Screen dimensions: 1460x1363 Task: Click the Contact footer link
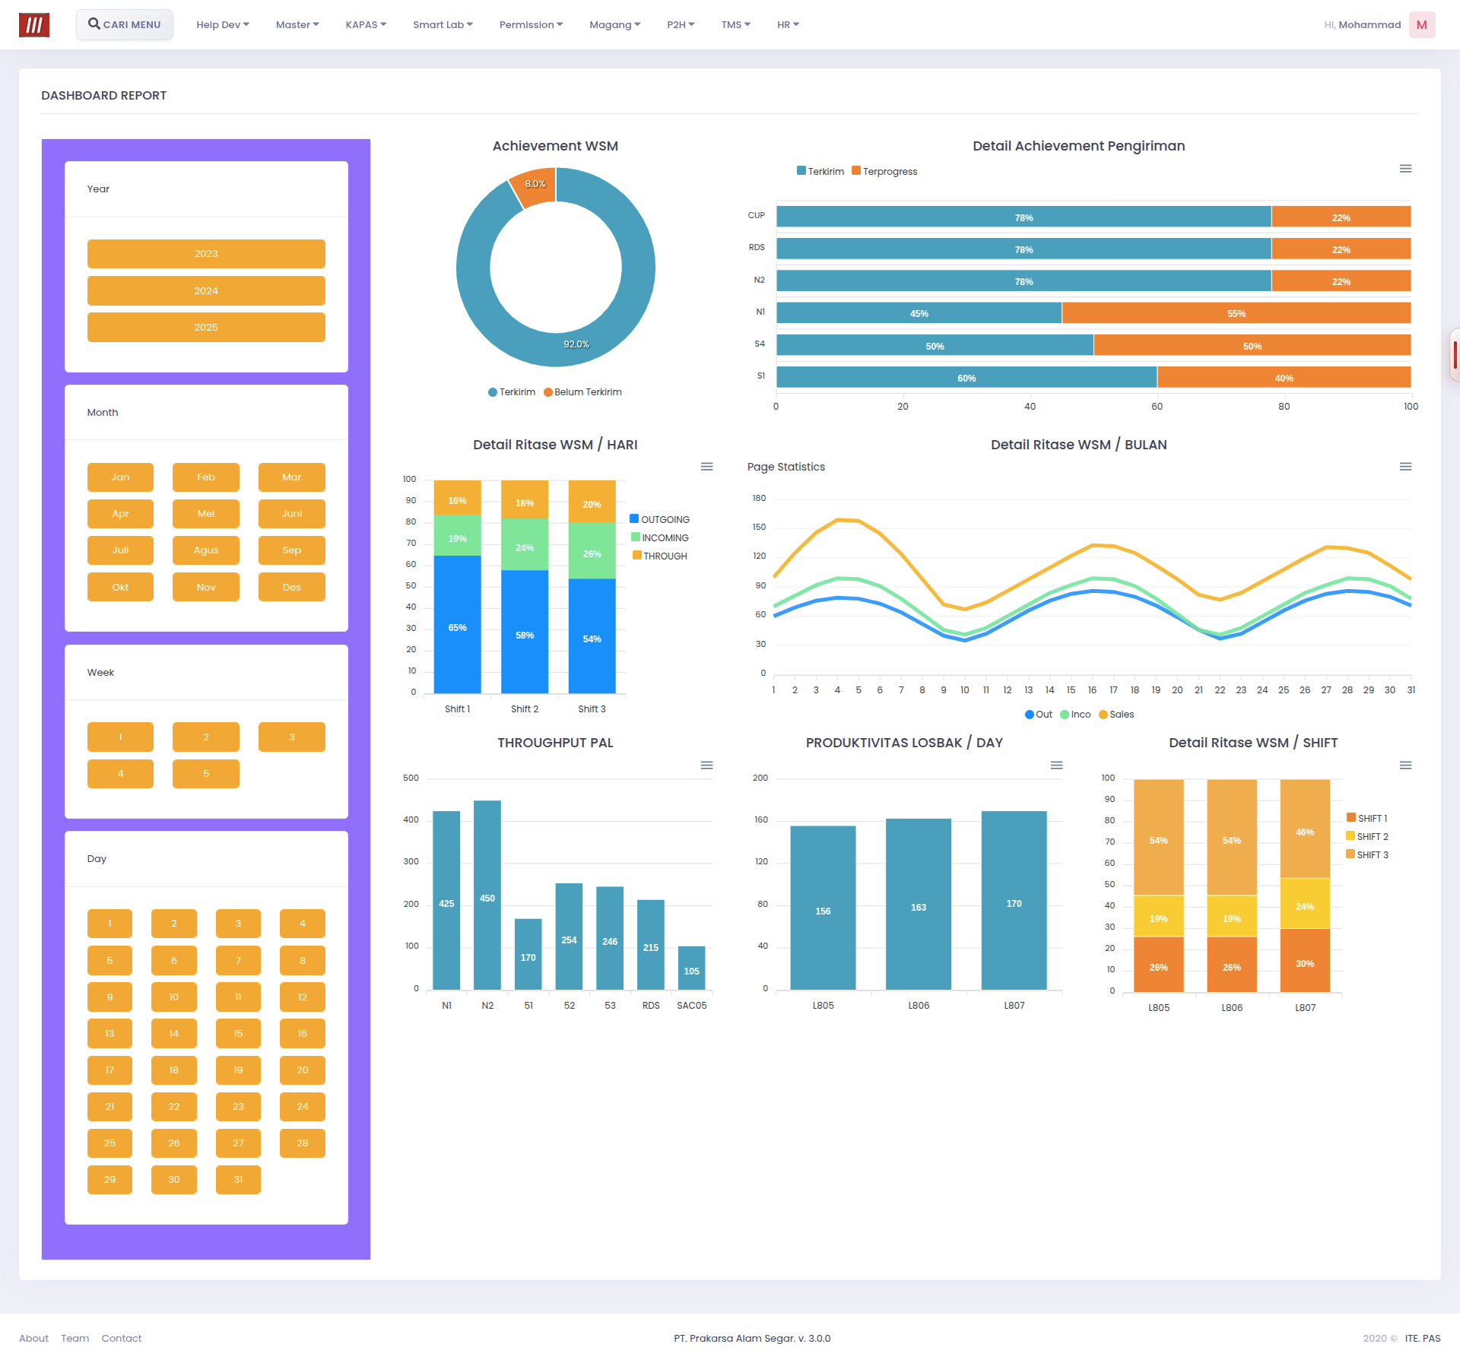tap(122, 1339)
